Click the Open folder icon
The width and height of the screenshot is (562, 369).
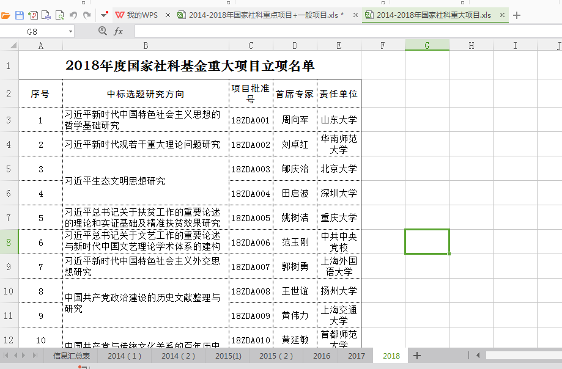coord(6,15)
